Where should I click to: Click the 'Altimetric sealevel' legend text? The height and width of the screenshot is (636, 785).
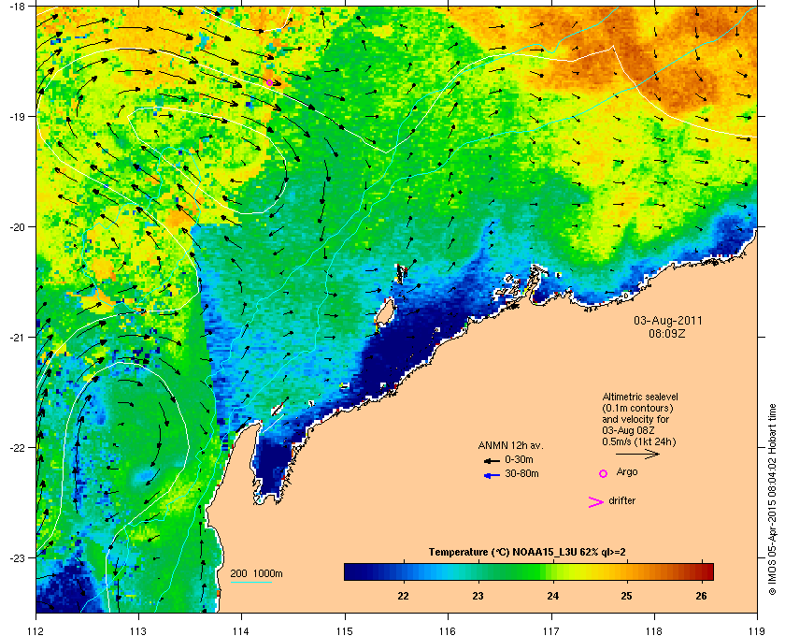click(x=640, y=397)
